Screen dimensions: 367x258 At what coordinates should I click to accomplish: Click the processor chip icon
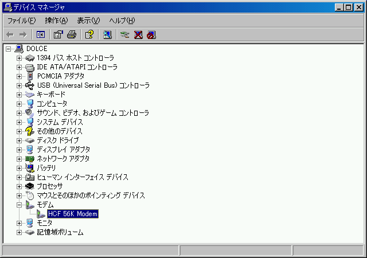pos(30,186)
